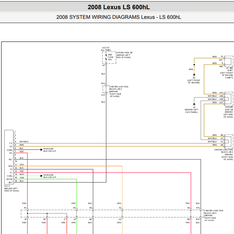Select the 'TC' pin label
Screen dimensions: 234x234
pos(11,173)
